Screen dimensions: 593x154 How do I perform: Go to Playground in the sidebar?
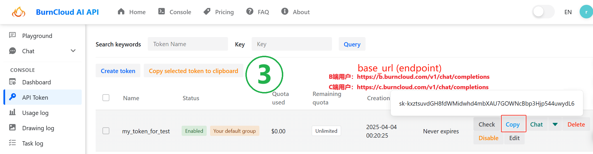click(x=43, y=36)
